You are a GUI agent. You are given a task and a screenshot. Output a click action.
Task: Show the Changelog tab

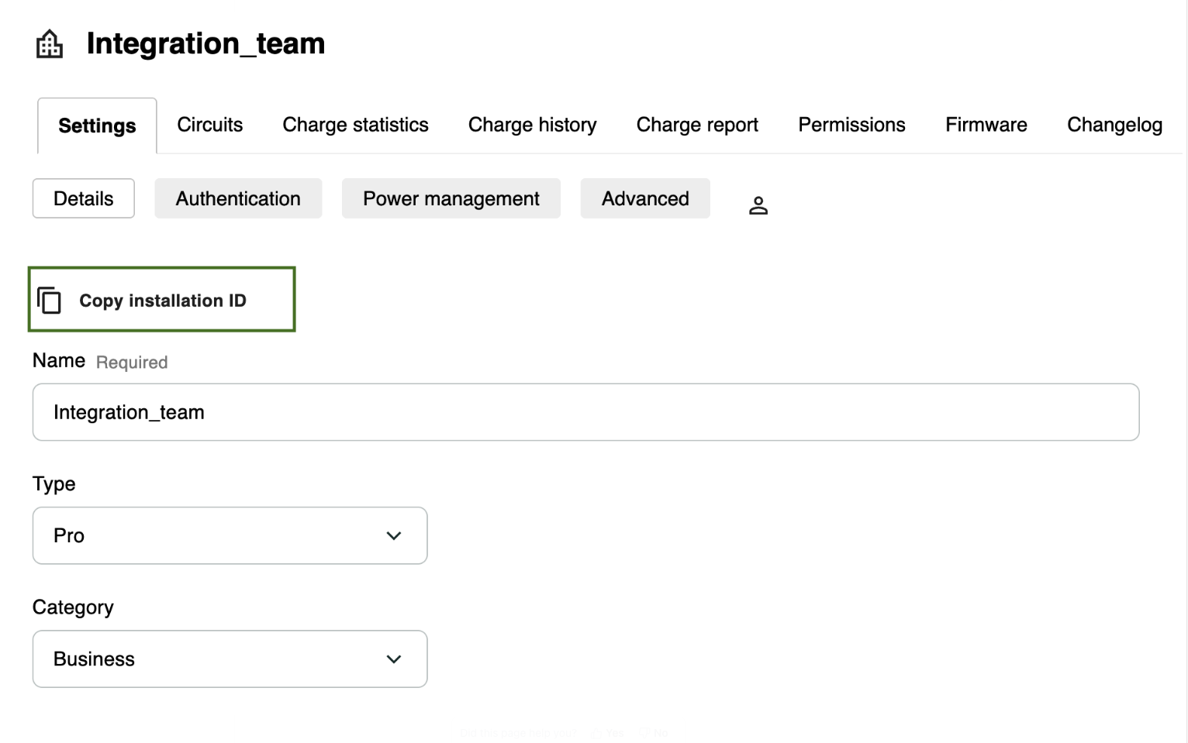(1114, 125)
